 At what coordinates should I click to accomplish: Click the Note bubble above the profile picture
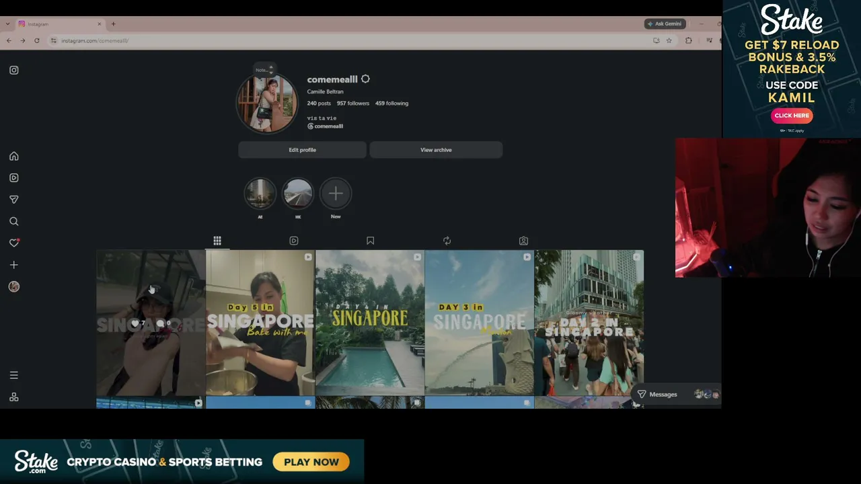click(264, 70)
